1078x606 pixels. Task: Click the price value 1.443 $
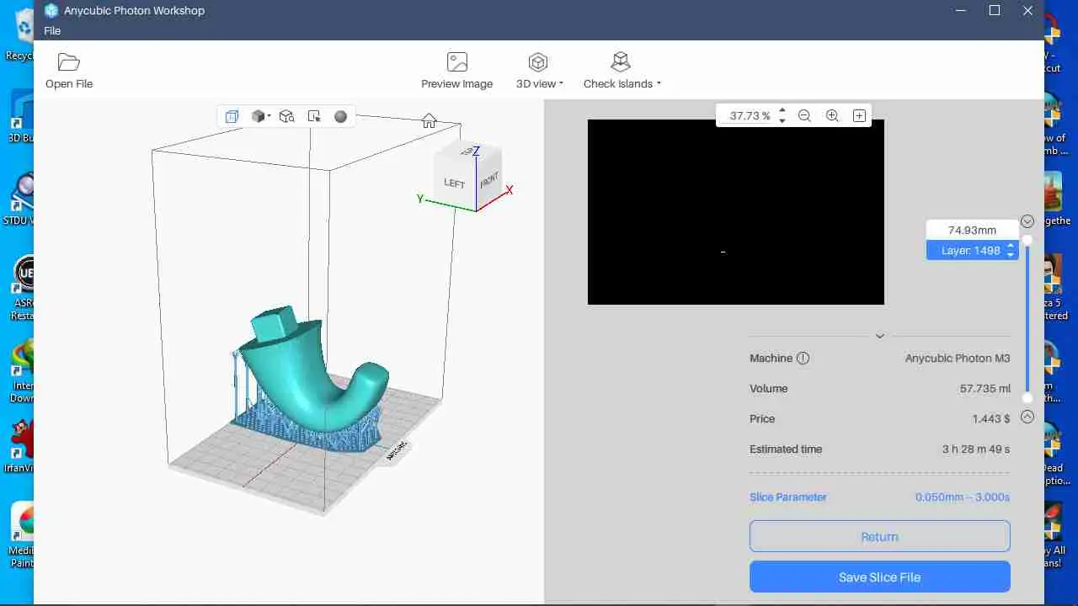point(991,418)
